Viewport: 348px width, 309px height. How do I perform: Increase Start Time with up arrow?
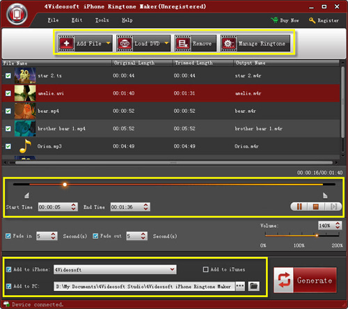coord(74,205)
